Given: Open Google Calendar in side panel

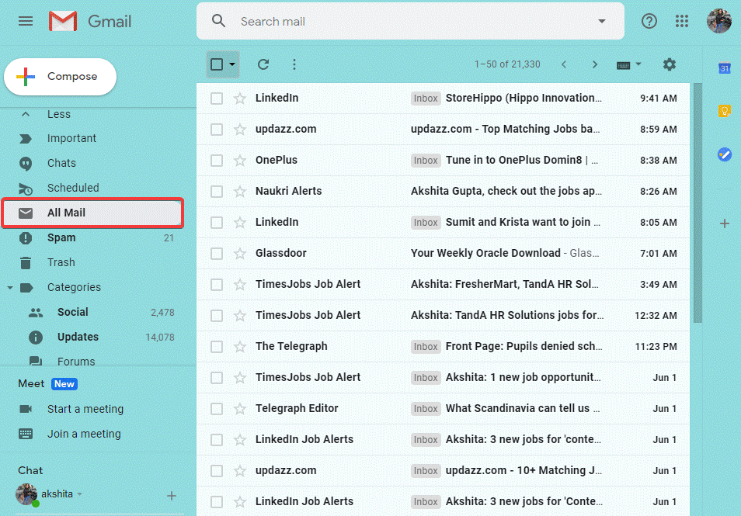Looking at the screenshot, I should click(724, 68).
